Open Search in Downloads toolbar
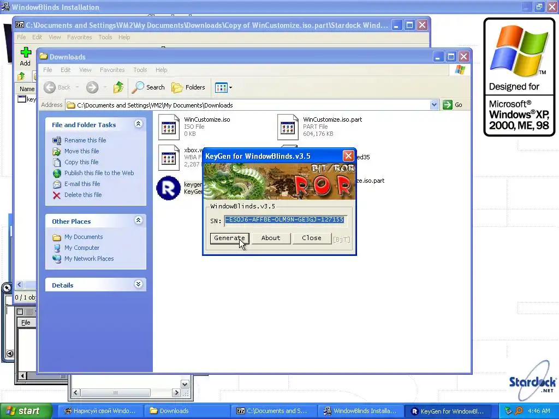This screenshot has width=559, height=419. 148,87
